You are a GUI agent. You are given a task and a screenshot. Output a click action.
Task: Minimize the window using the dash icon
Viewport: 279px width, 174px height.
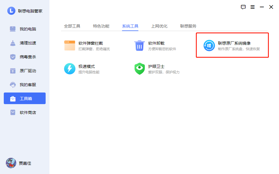pyautogui.click(x=262, y=7)
